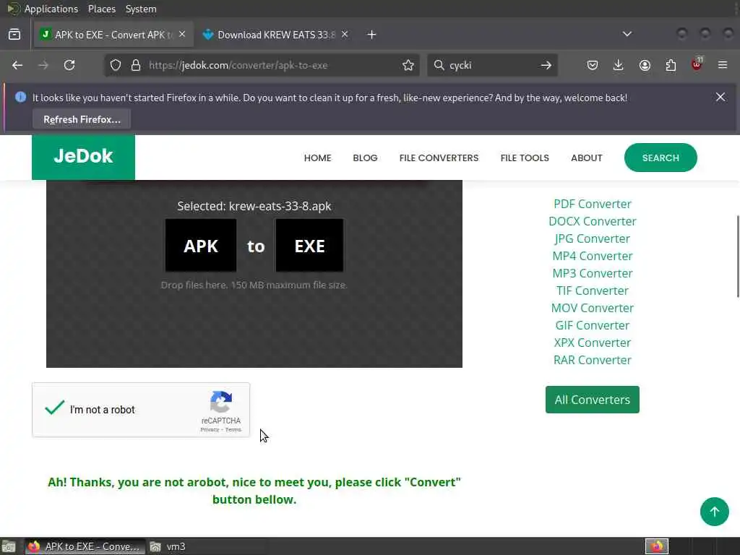This screenshot has height=555, width=740.
Task: Open the Places menu
Action: [102, 9]
